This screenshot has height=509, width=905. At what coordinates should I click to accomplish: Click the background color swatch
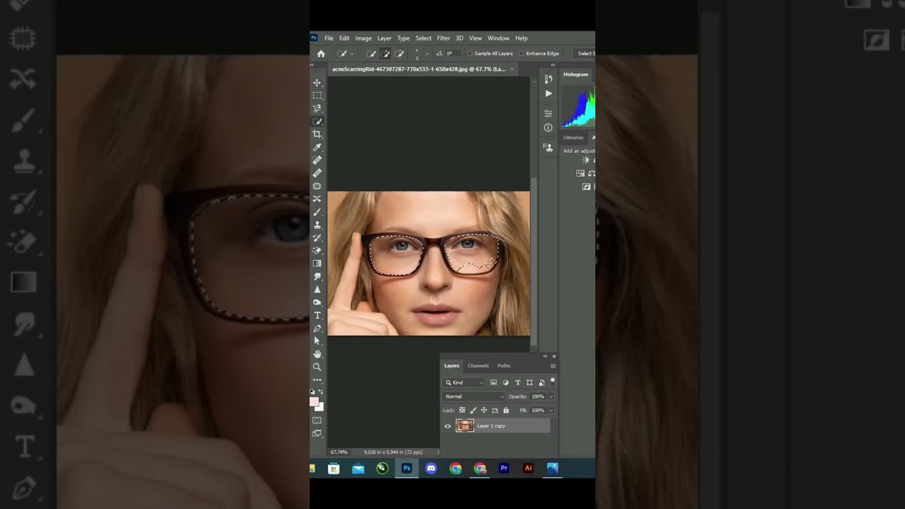click(320, 406)
